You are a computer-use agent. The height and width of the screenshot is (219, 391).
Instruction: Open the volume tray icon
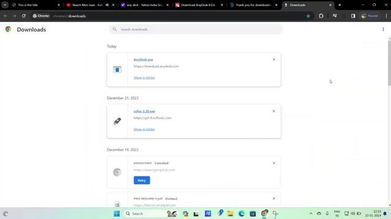point(353,214)
